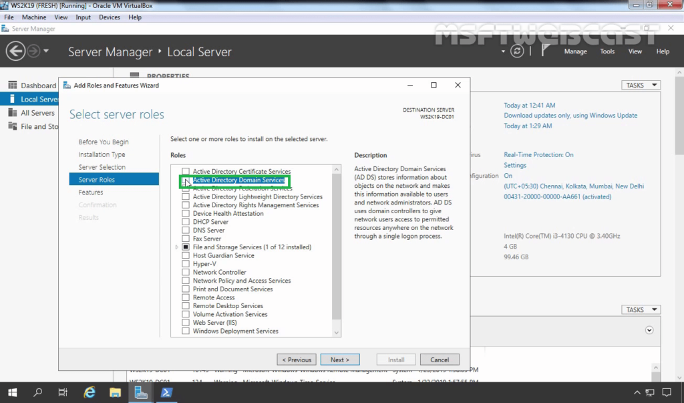The width and height of the screenshot is (684, 403).
Task: Check DNS Server role
Action: (186, 230)
